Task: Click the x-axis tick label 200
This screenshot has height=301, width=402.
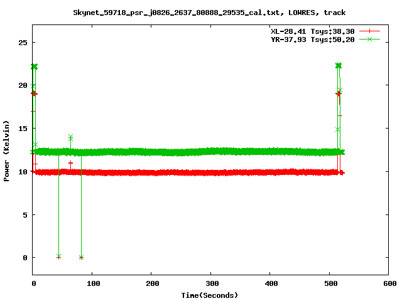Action: [x=153, y=283]
